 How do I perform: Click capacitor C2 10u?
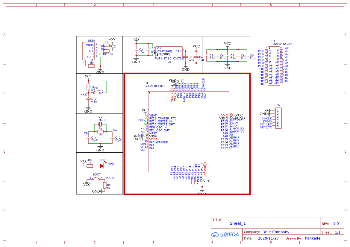click(136, 50)
